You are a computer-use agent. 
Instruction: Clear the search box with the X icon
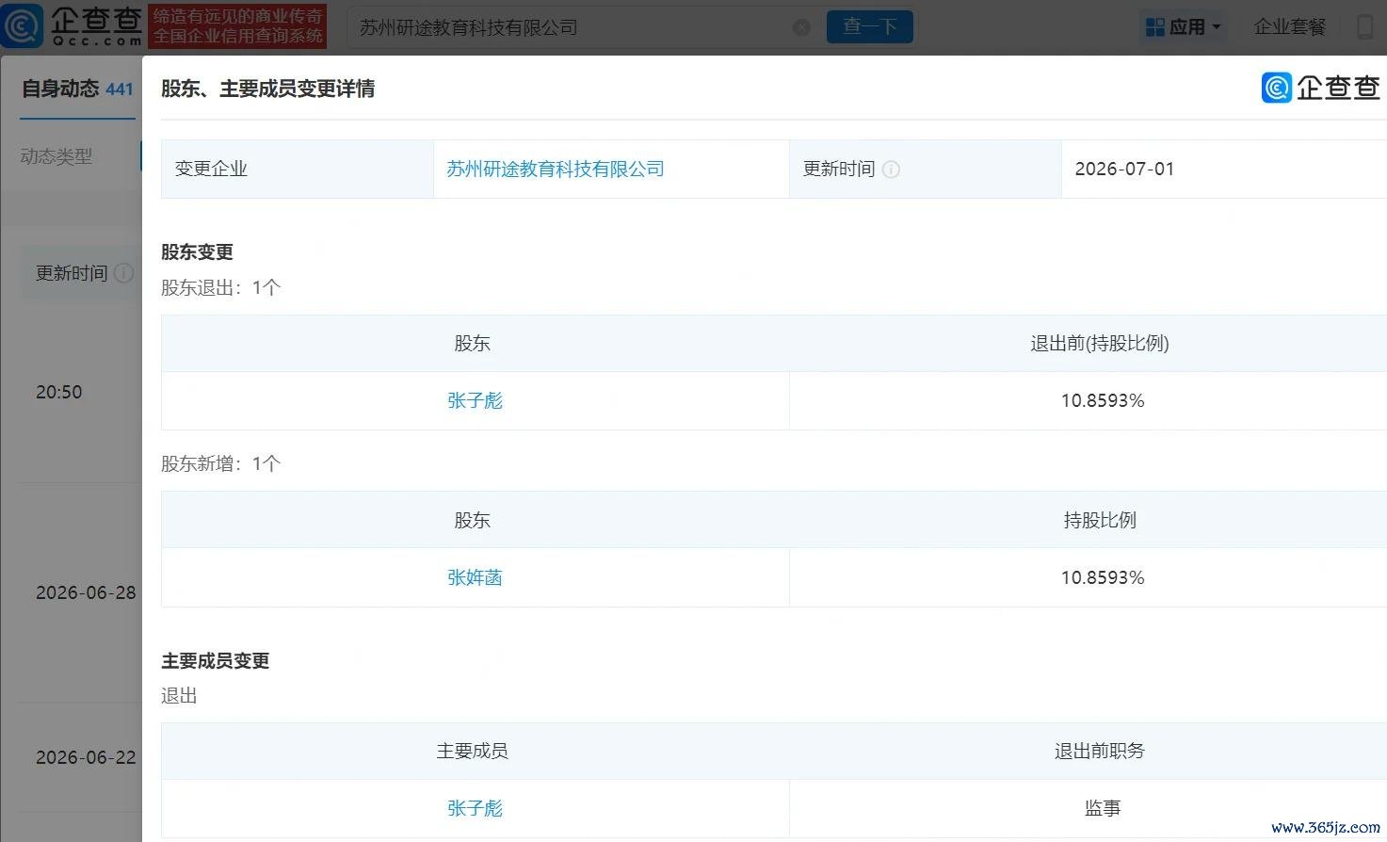(801, 27)
